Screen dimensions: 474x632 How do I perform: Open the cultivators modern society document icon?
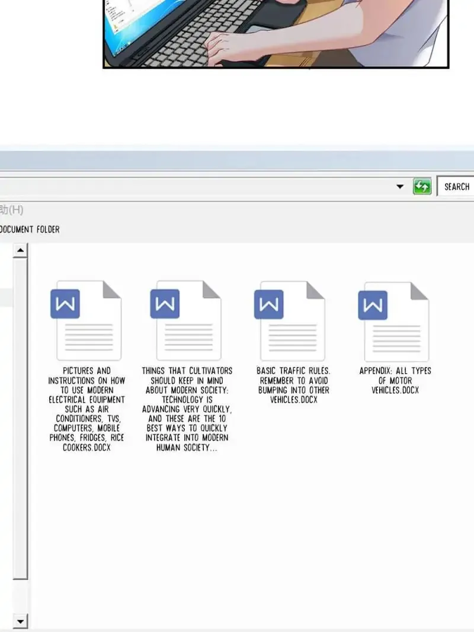pyautogui.click(x=186, y=320)
